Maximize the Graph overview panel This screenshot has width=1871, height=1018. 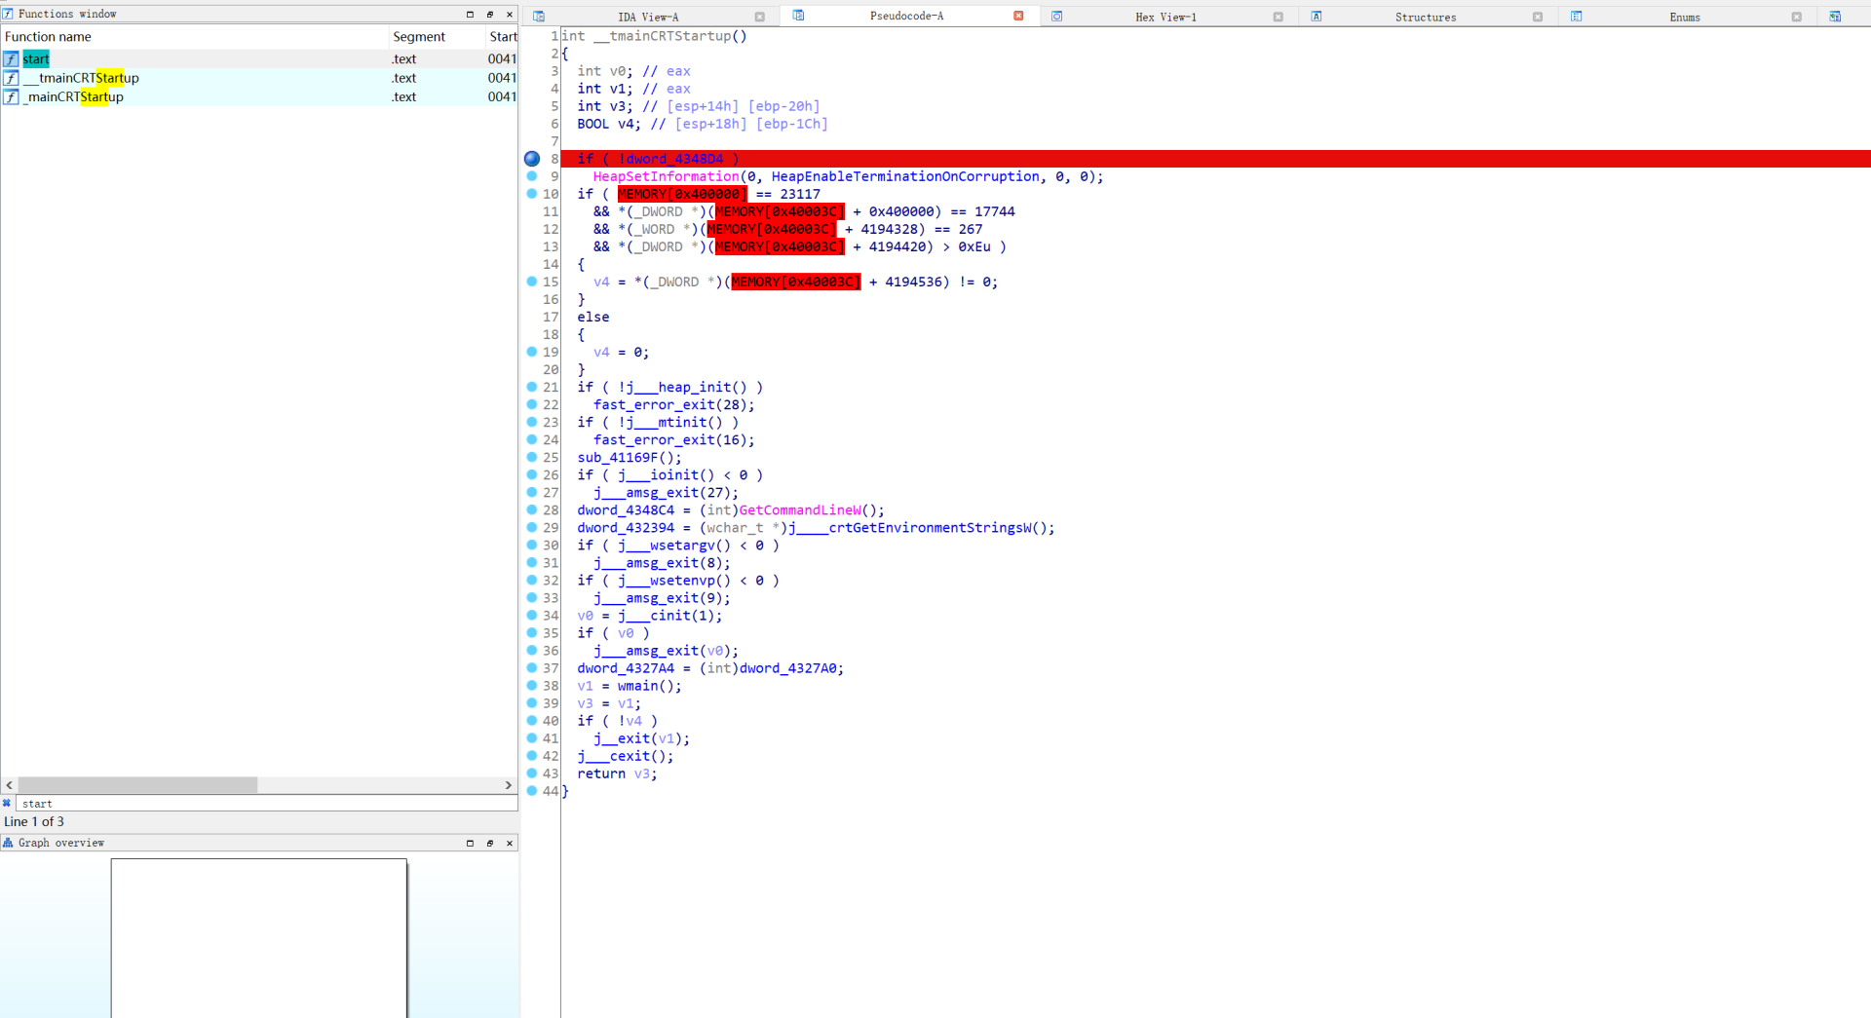point(470,844)
